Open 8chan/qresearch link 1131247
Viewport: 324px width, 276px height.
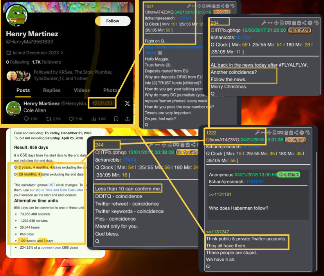[255, 182]
